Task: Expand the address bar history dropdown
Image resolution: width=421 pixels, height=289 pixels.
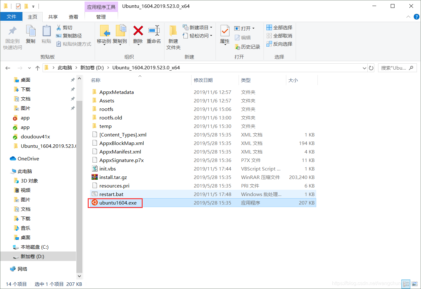Action: [364, 68]
